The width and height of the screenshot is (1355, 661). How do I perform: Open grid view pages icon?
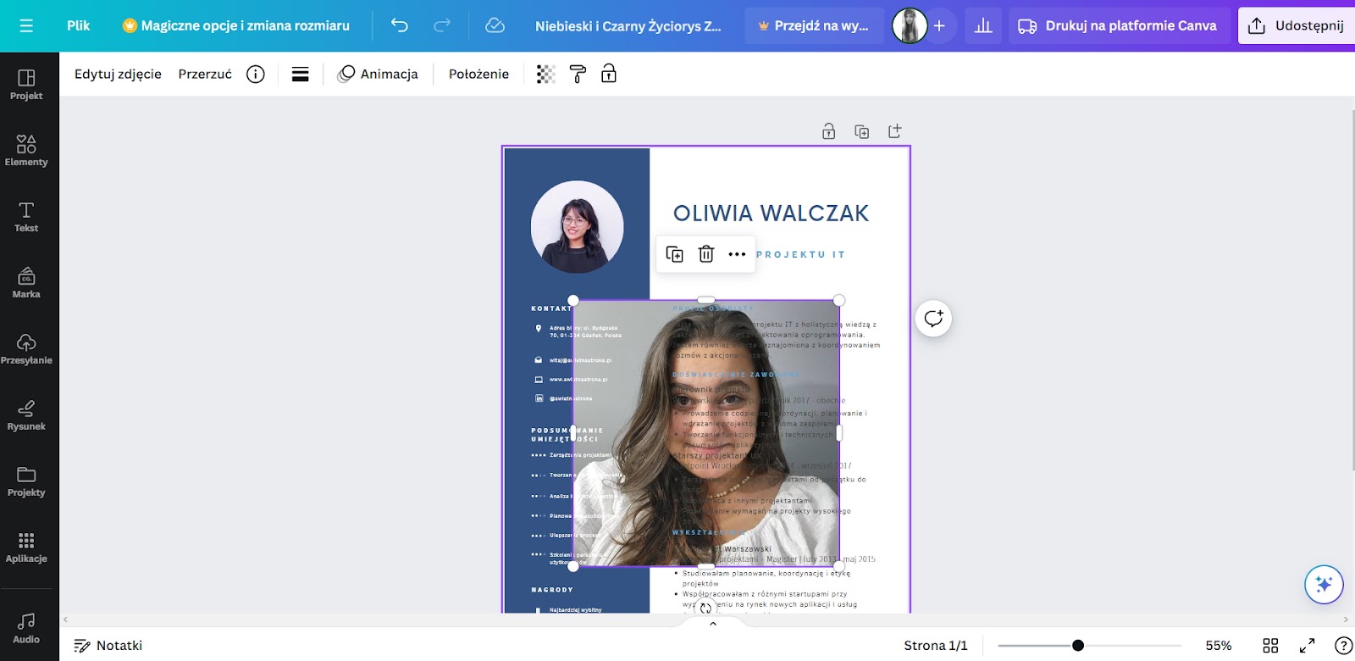tap(1270, 646)
